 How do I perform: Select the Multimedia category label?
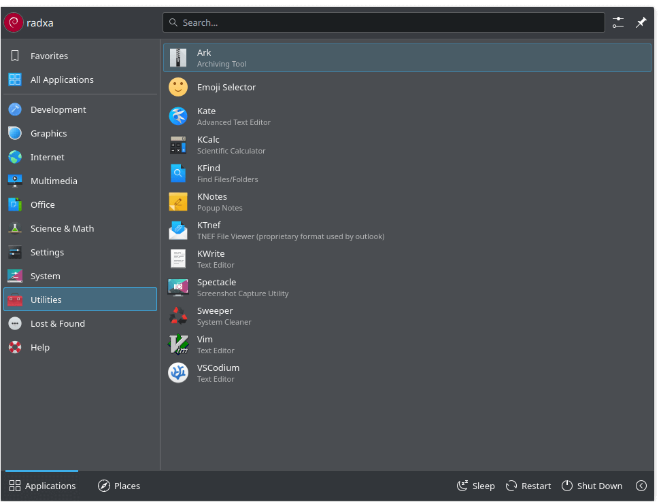coord(54,181)
